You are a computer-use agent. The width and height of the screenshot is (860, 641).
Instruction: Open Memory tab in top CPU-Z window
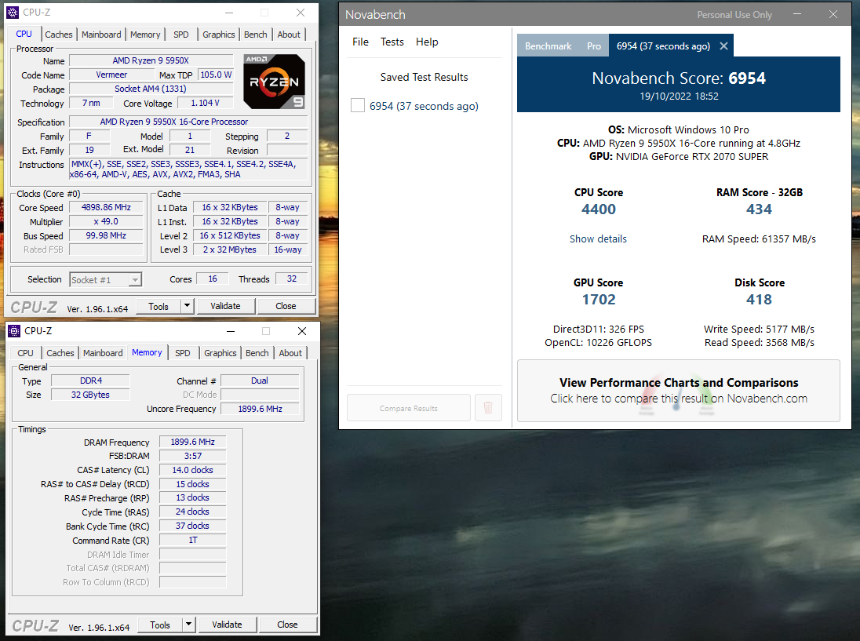pyautogui.click(x=145, y=34)
